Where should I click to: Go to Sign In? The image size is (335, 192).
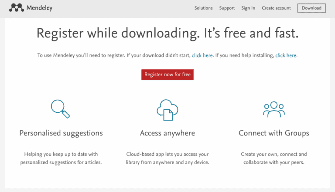pos(248,8)
